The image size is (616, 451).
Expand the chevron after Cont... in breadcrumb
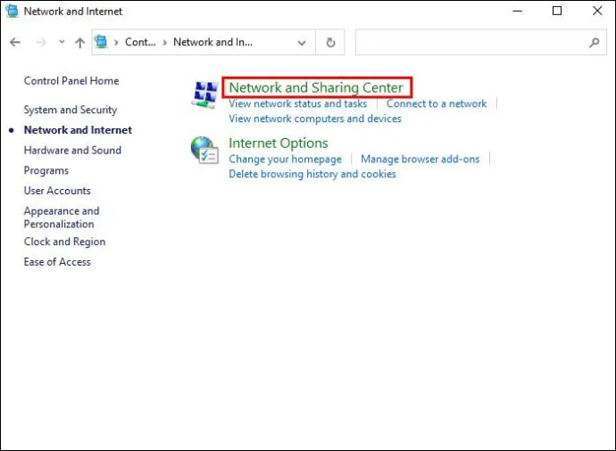pos(164,43)
